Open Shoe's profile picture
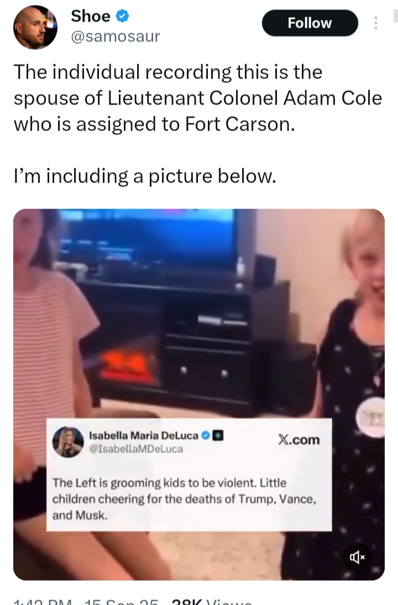 (35, 27)
